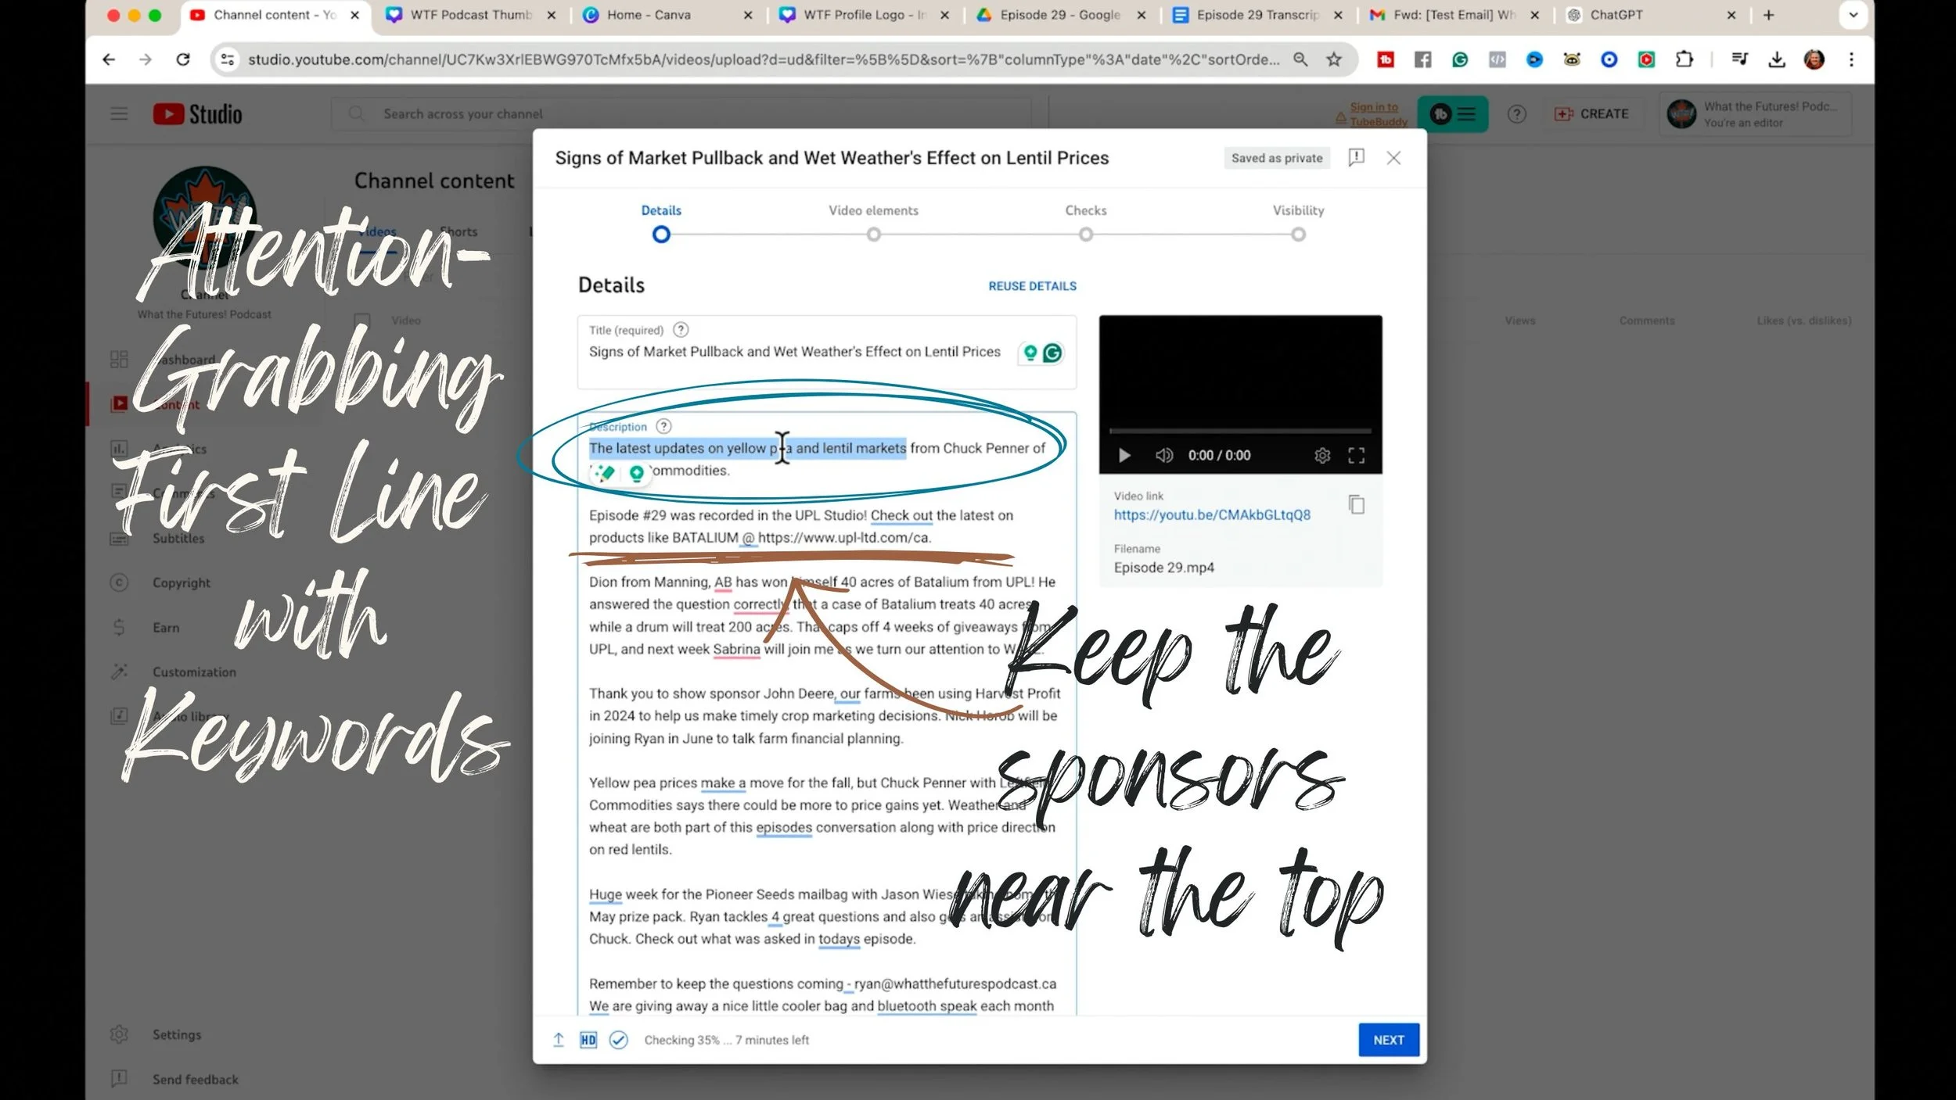Screen dimensions: 1956x1100
Task: Open Copyright in Studio sidebar
Action: pyautogui.click(x=182, y=582)
